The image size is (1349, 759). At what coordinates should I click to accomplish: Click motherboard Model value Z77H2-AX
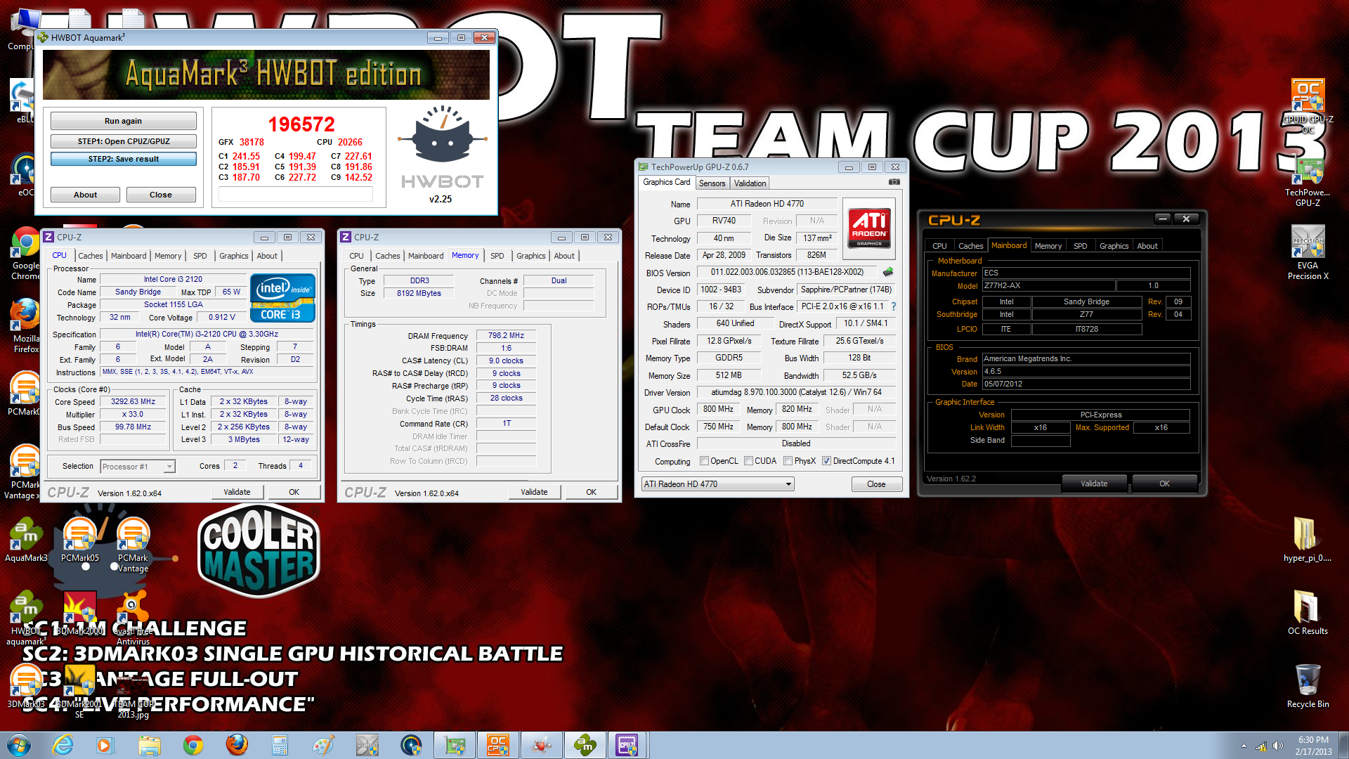tap(1048, 286)
